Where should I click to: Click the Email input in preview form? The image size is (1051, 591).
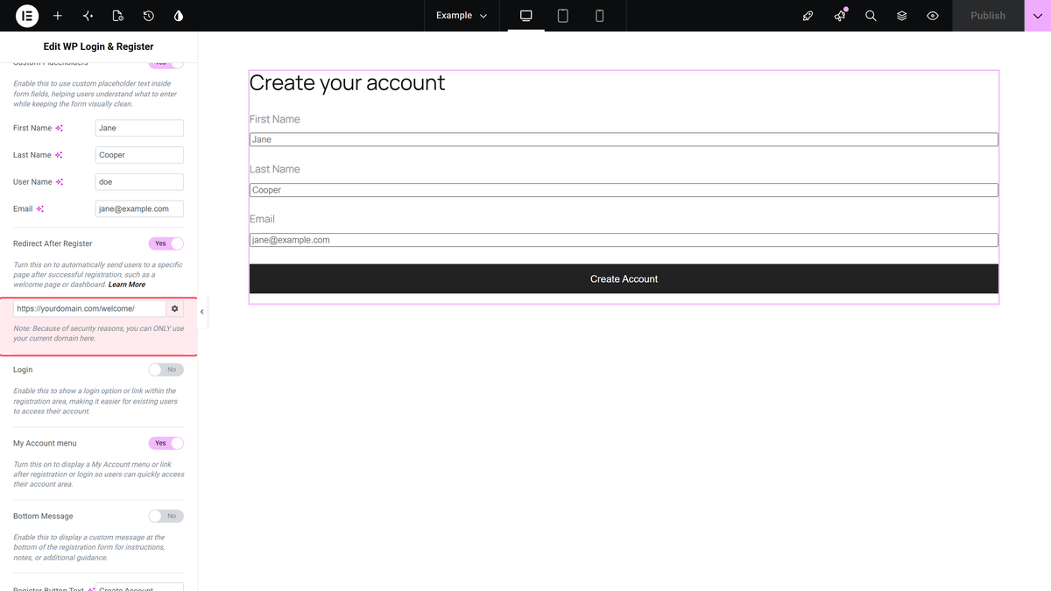[624, 240]
